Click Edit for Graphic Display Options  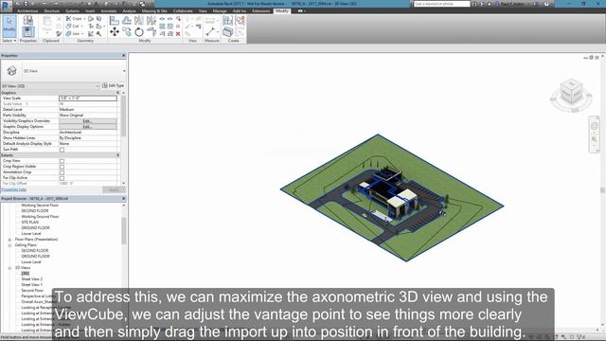coord(87,127)
